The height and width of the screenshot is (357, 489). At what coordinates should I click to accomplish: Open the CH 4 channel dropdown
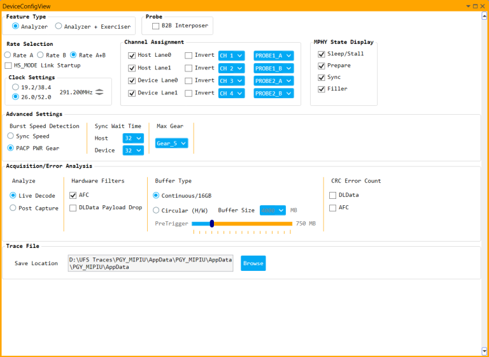pos(231,93)
